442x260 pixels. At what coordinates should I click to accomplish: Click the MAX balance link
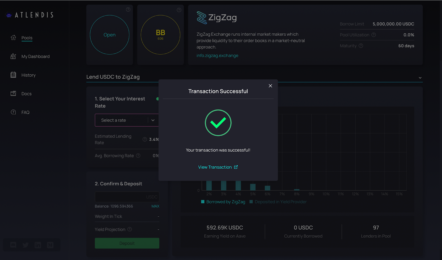coord(155,206)
